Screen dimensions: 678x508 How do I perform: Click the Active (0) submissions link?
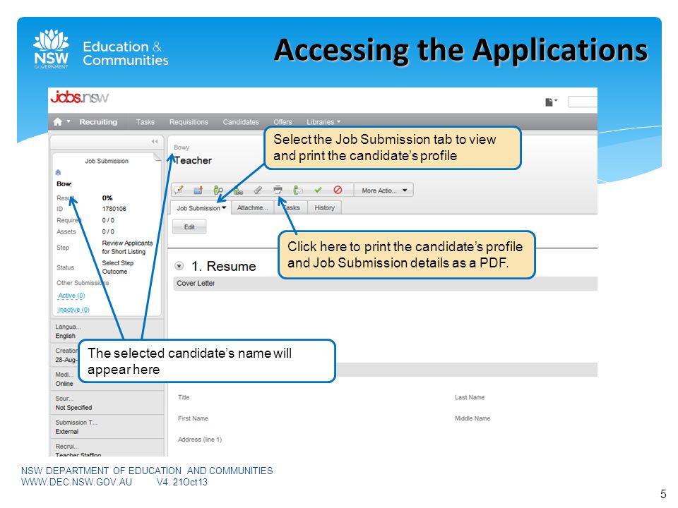pos(71,296)
